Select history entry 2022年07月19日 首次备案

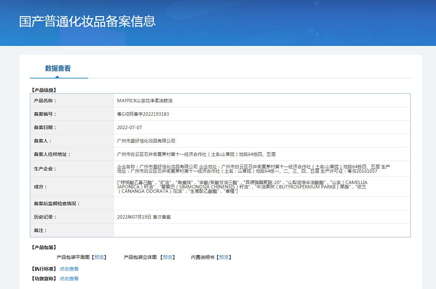pyautogui.click(x=144, y=217)
